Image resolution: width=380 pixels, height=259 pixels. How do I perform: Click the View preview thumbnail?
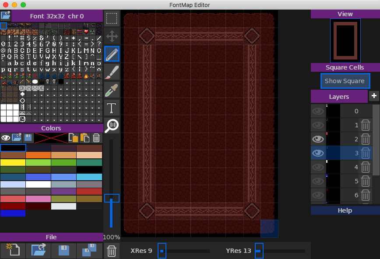345,40
